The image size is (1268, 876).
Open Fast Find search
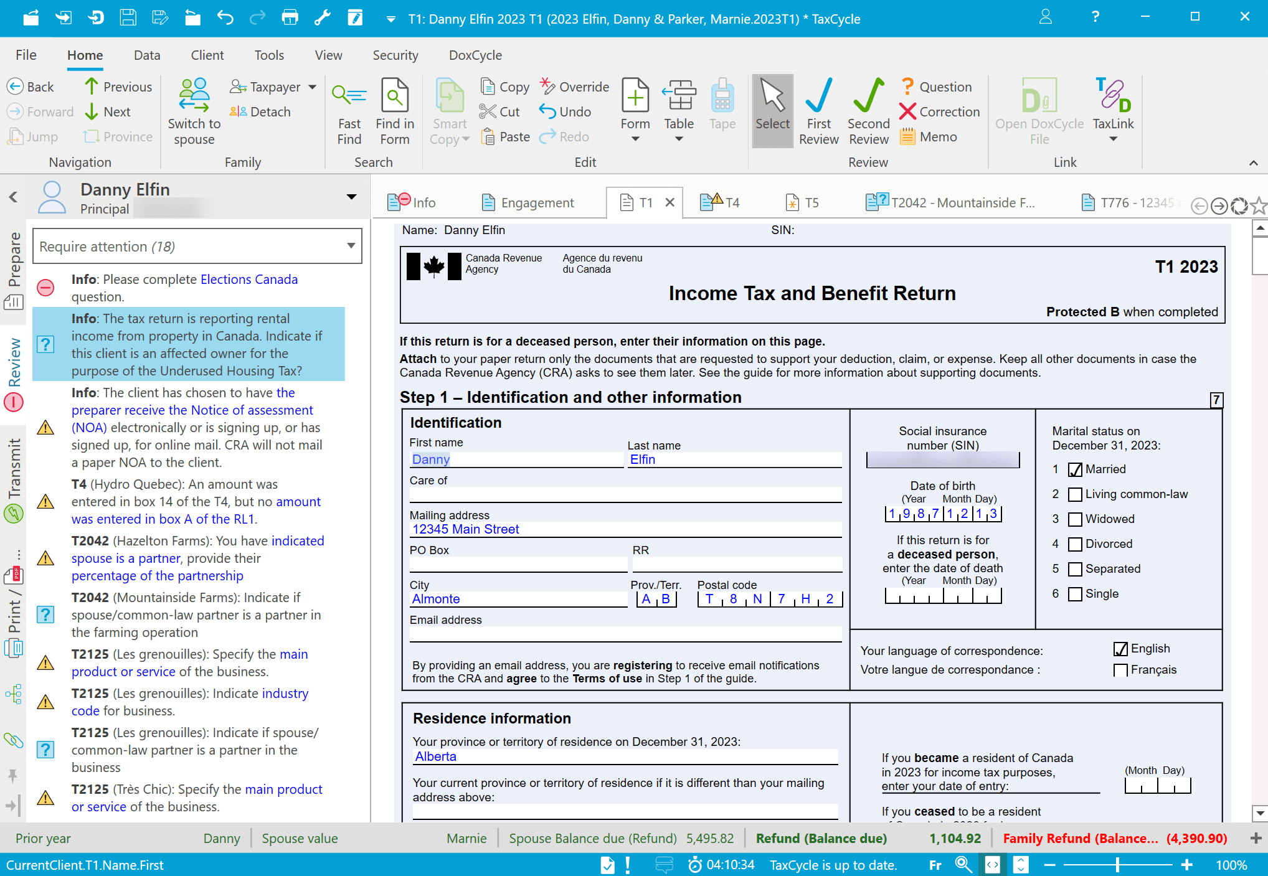(349, 111)
